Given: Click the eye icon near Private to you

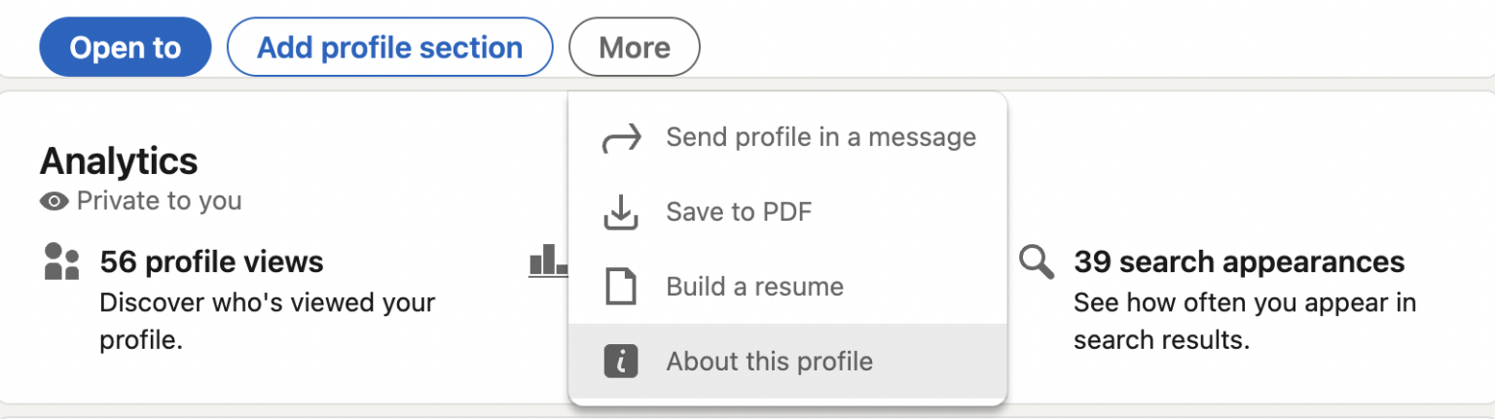Looking at the screenshot, I should (x=55, y=201).
